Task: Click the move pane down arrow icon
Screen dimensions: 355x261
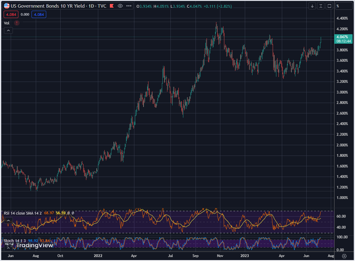Action: pyautogui.click(x=312, y=6)
